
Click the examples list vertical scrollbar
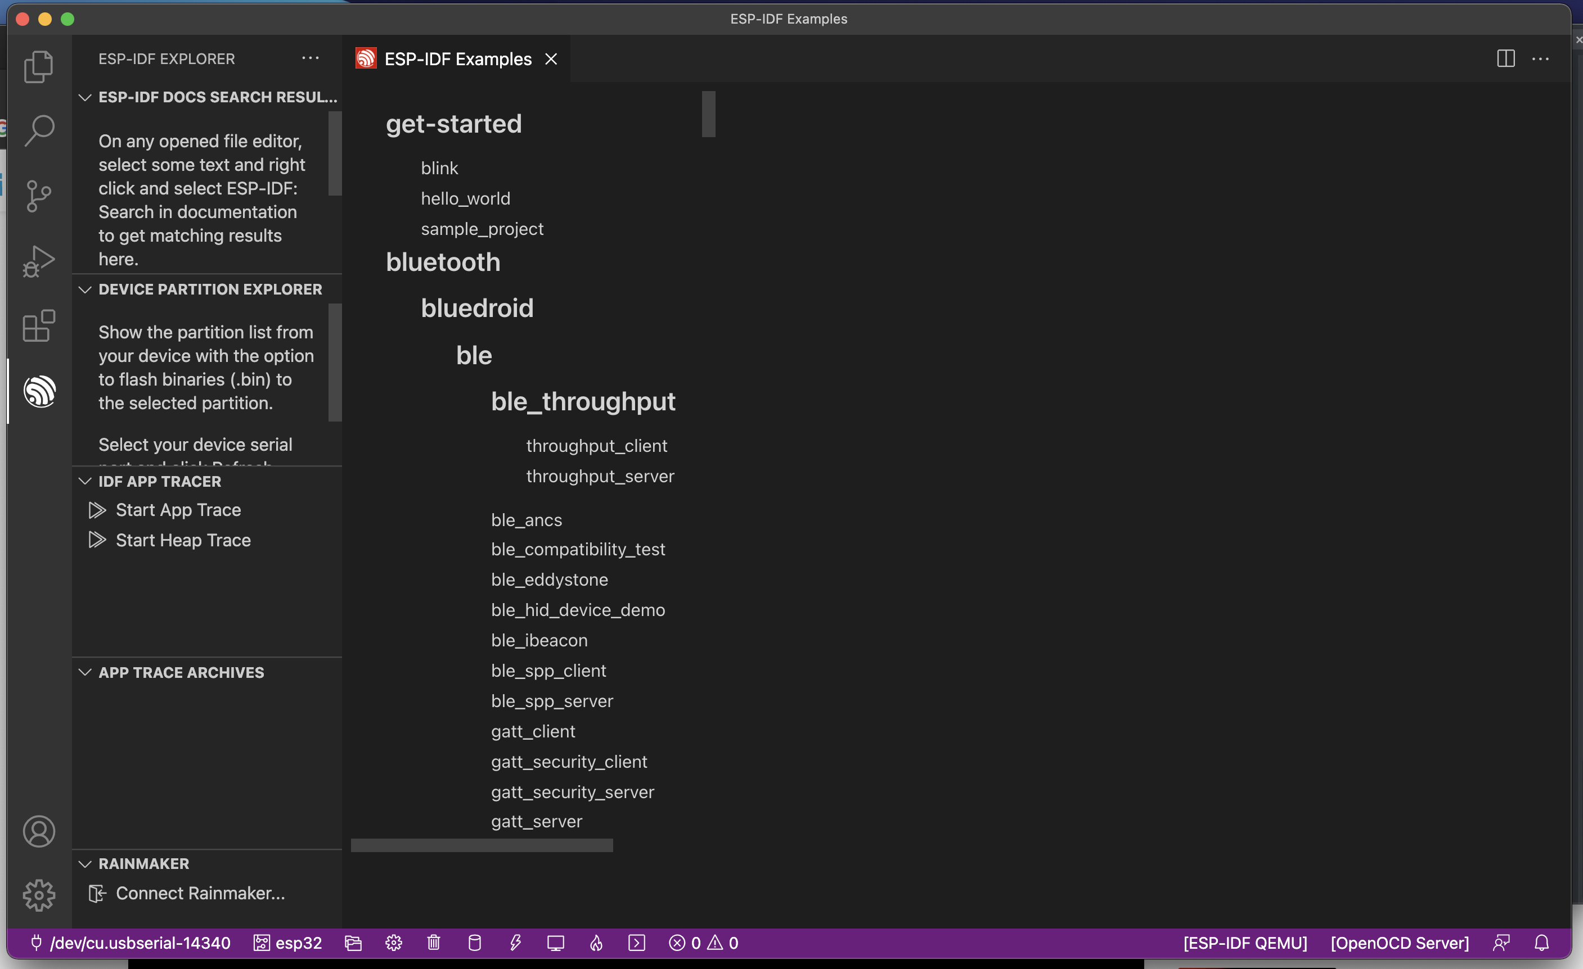(709, 114)
